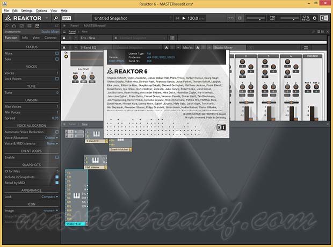Open the info hints icon in header

(x=240, y=18)
